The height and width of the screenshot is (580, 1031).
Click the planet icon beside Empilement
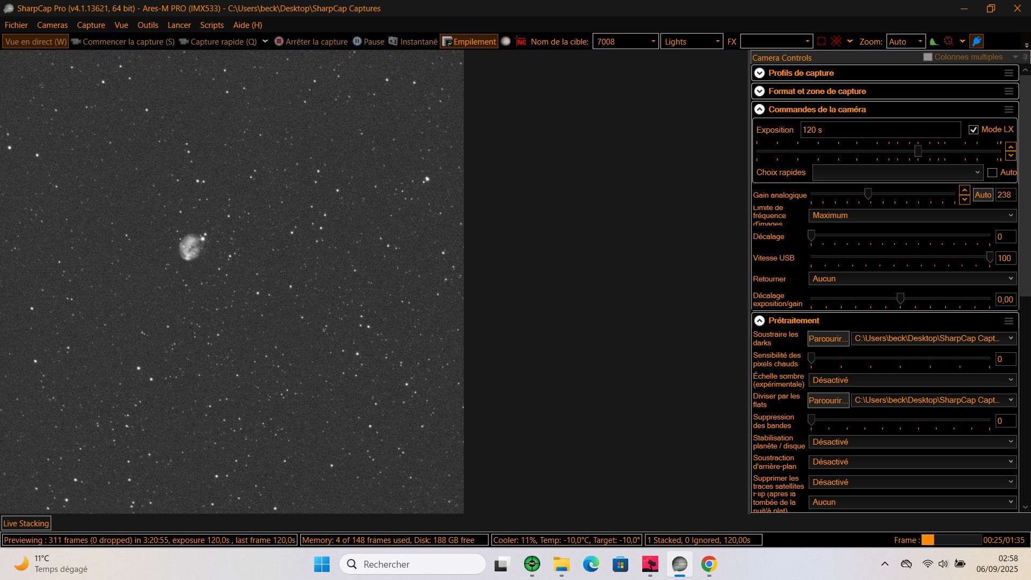[506, 41]
